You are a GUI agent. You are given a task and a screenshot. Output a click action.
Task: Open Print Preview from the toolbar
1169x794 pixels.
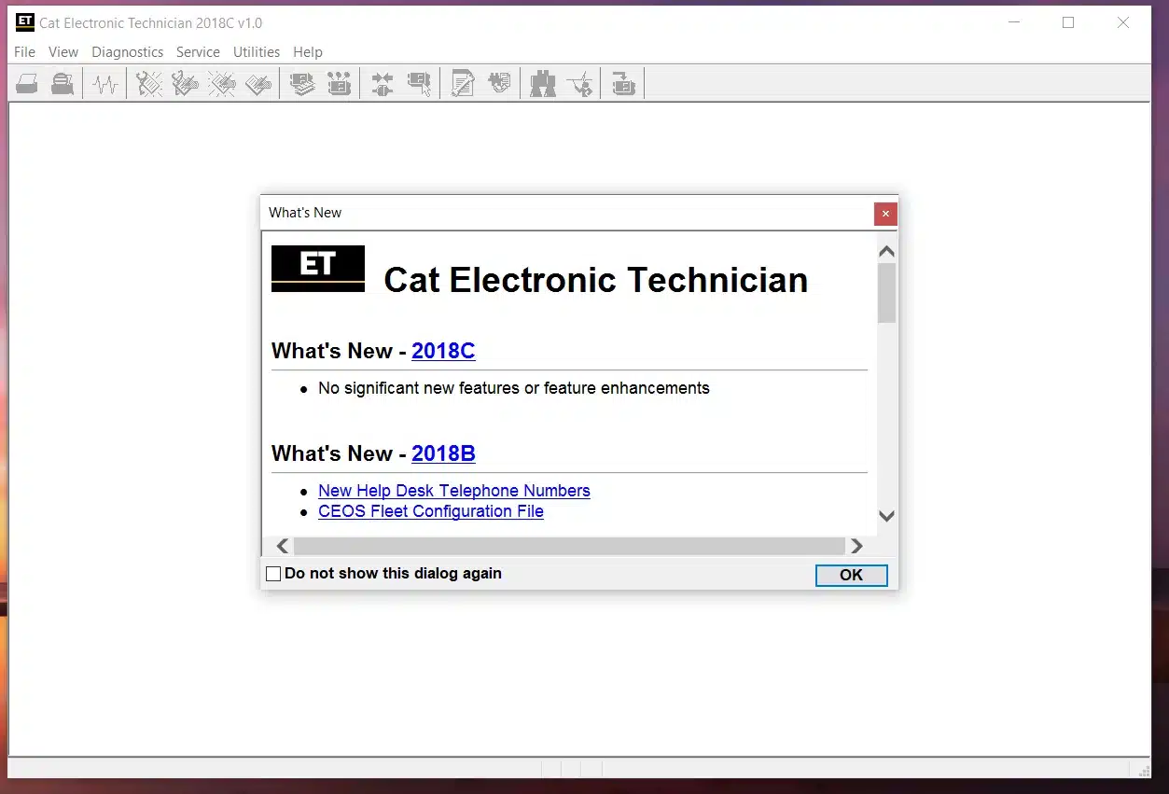62,83
